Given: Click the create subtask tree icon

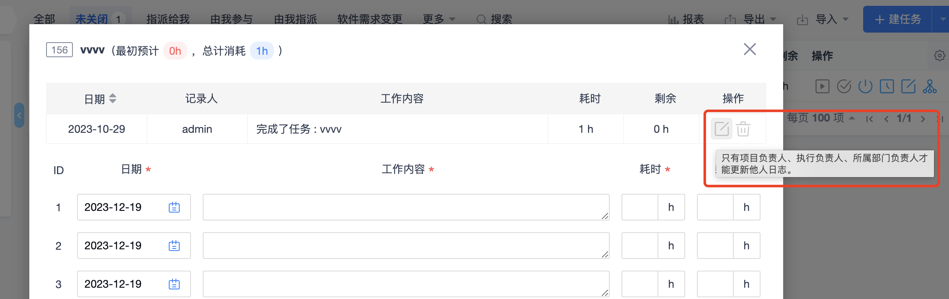Looking at the screenshot, I should (x=930, y=86).
